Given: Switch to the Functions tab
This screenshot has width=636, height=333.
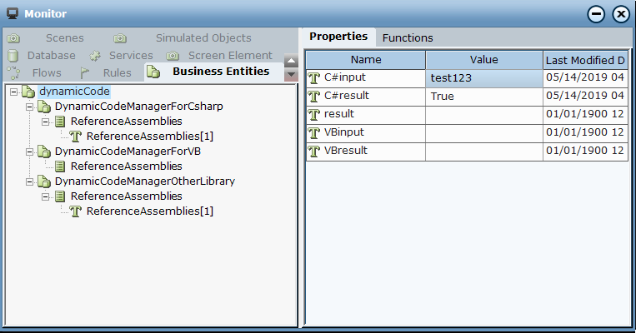Looking at the screenshot, I should pyautogui.click(x=408, y=37).
